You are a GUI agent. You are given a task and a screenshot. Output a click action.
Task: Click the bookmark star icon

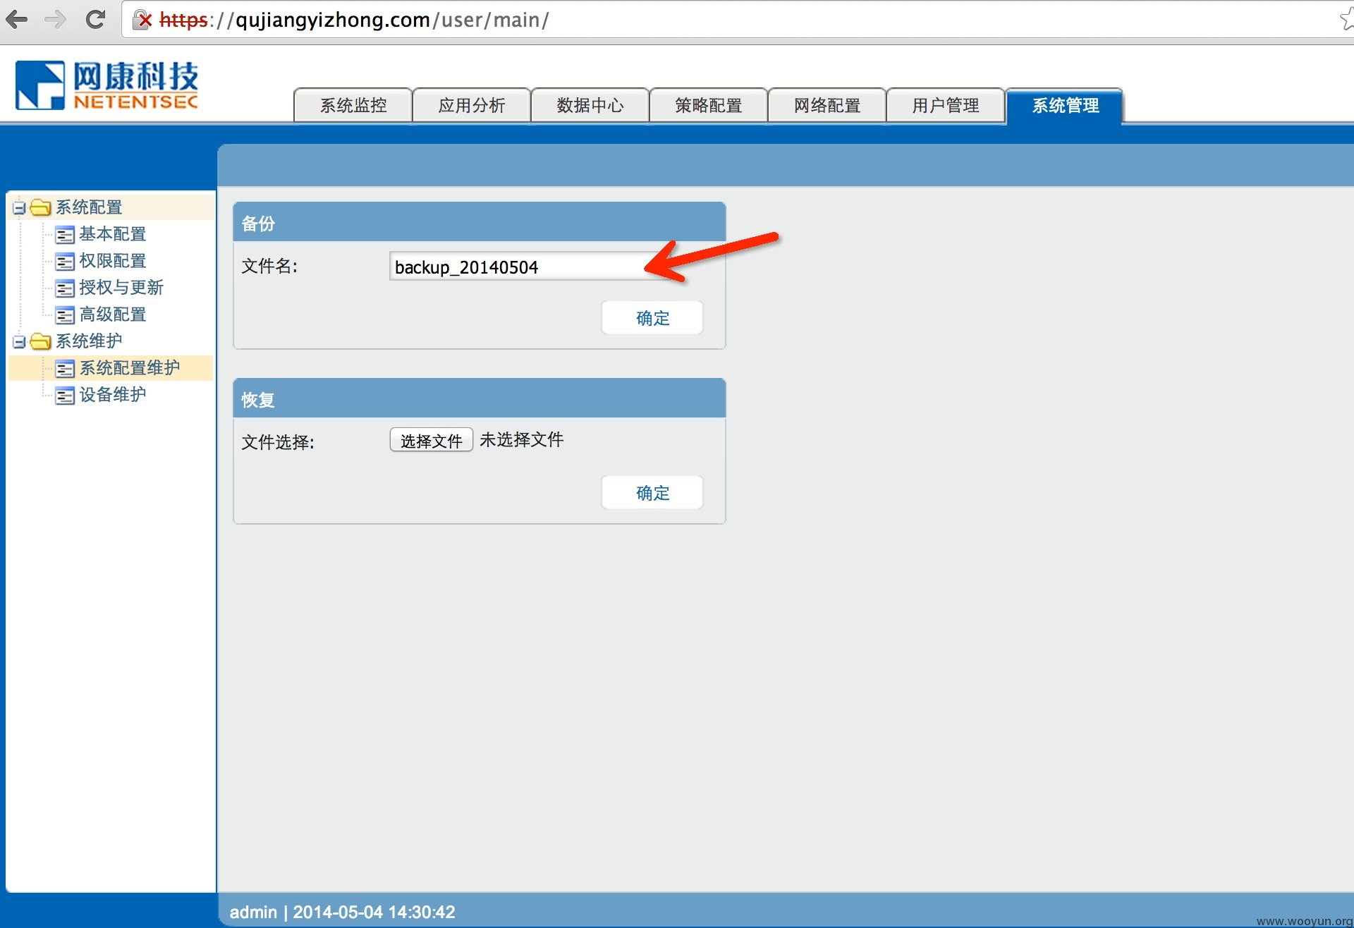(1347, 20)
